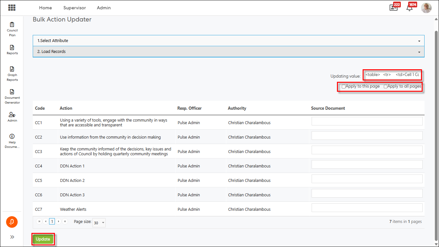The height and width of the screenshot is (247, 439).
Task: Enable the Apply to this page checkbox
Action: [344, 87]
